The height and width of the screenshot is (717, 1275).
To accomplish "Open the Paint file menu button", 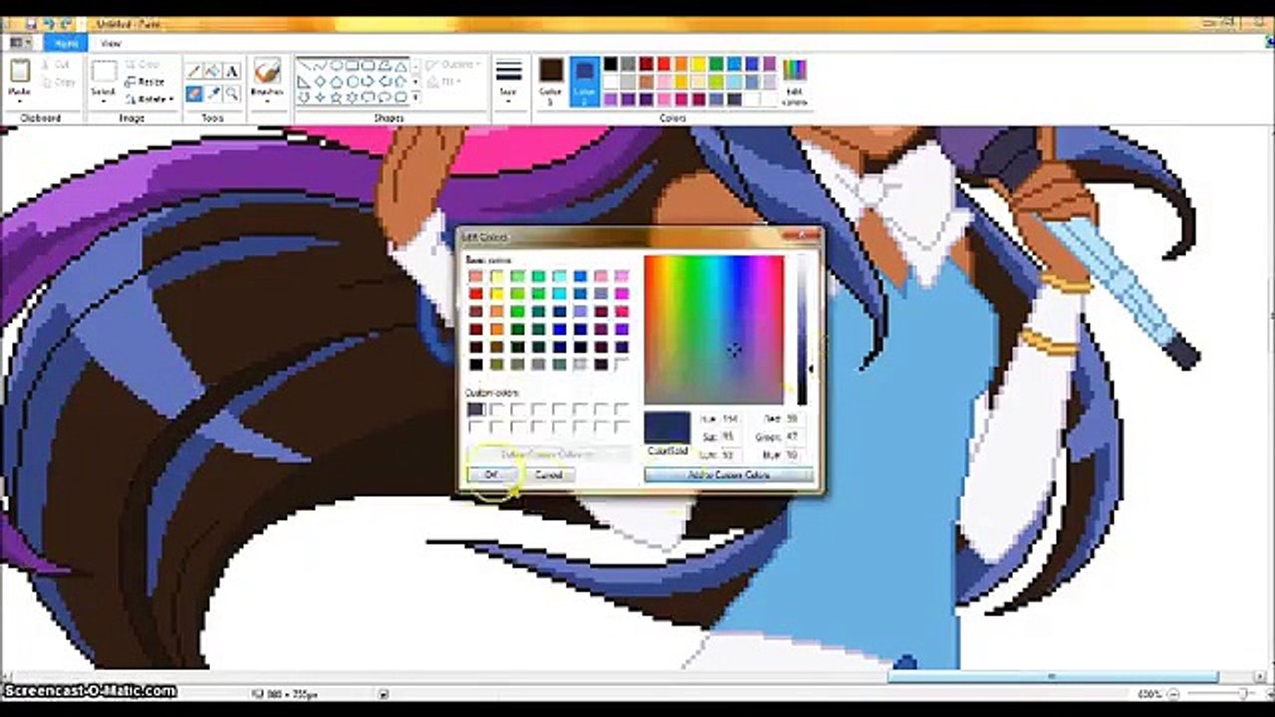I will tap(20, 43).
